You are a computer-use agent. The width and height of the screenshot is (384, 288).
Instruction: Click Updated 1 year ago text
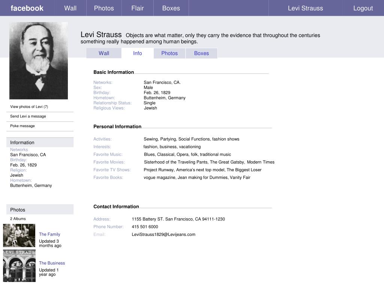(x=49, y=272)
